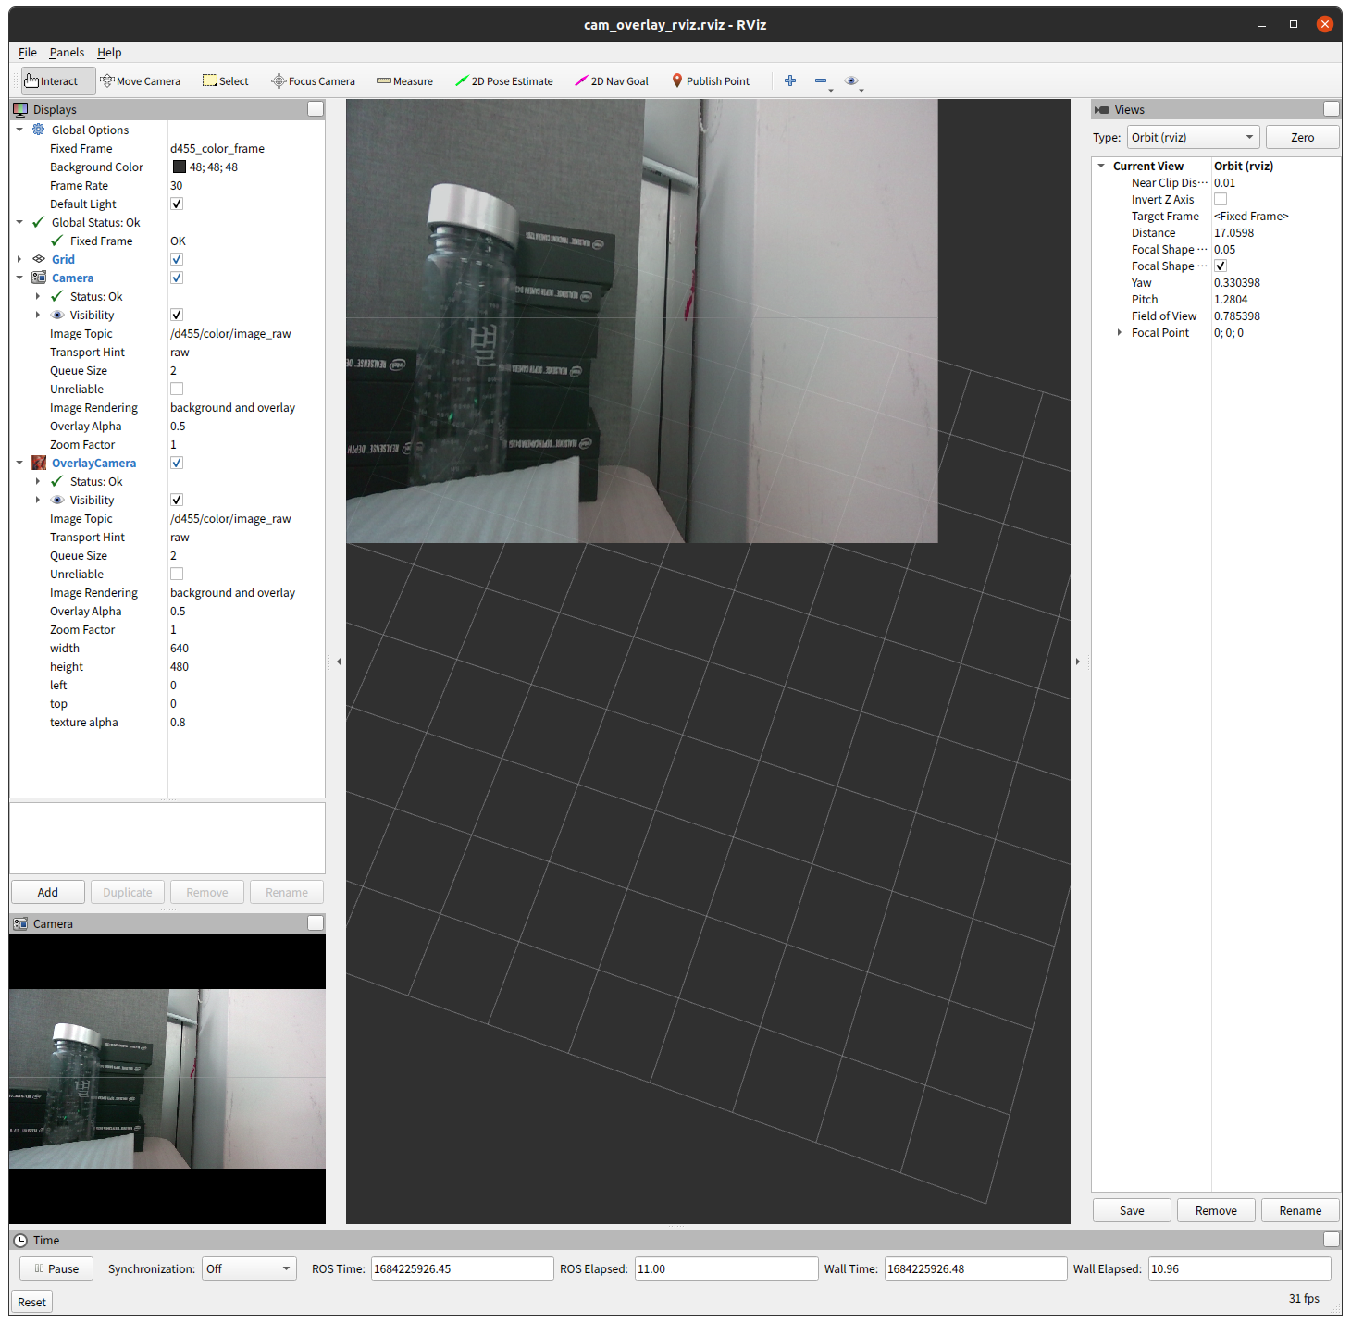This screenshot has width=1351, height=1324.
Task: Open the File menu
Action: 27,52
